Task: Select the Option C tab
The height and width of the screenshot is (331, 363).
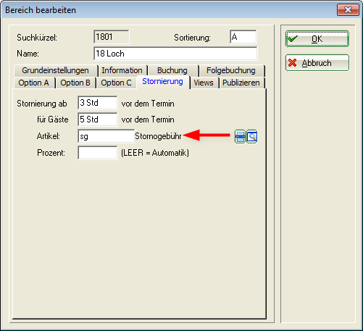Action: coord(116,83)
